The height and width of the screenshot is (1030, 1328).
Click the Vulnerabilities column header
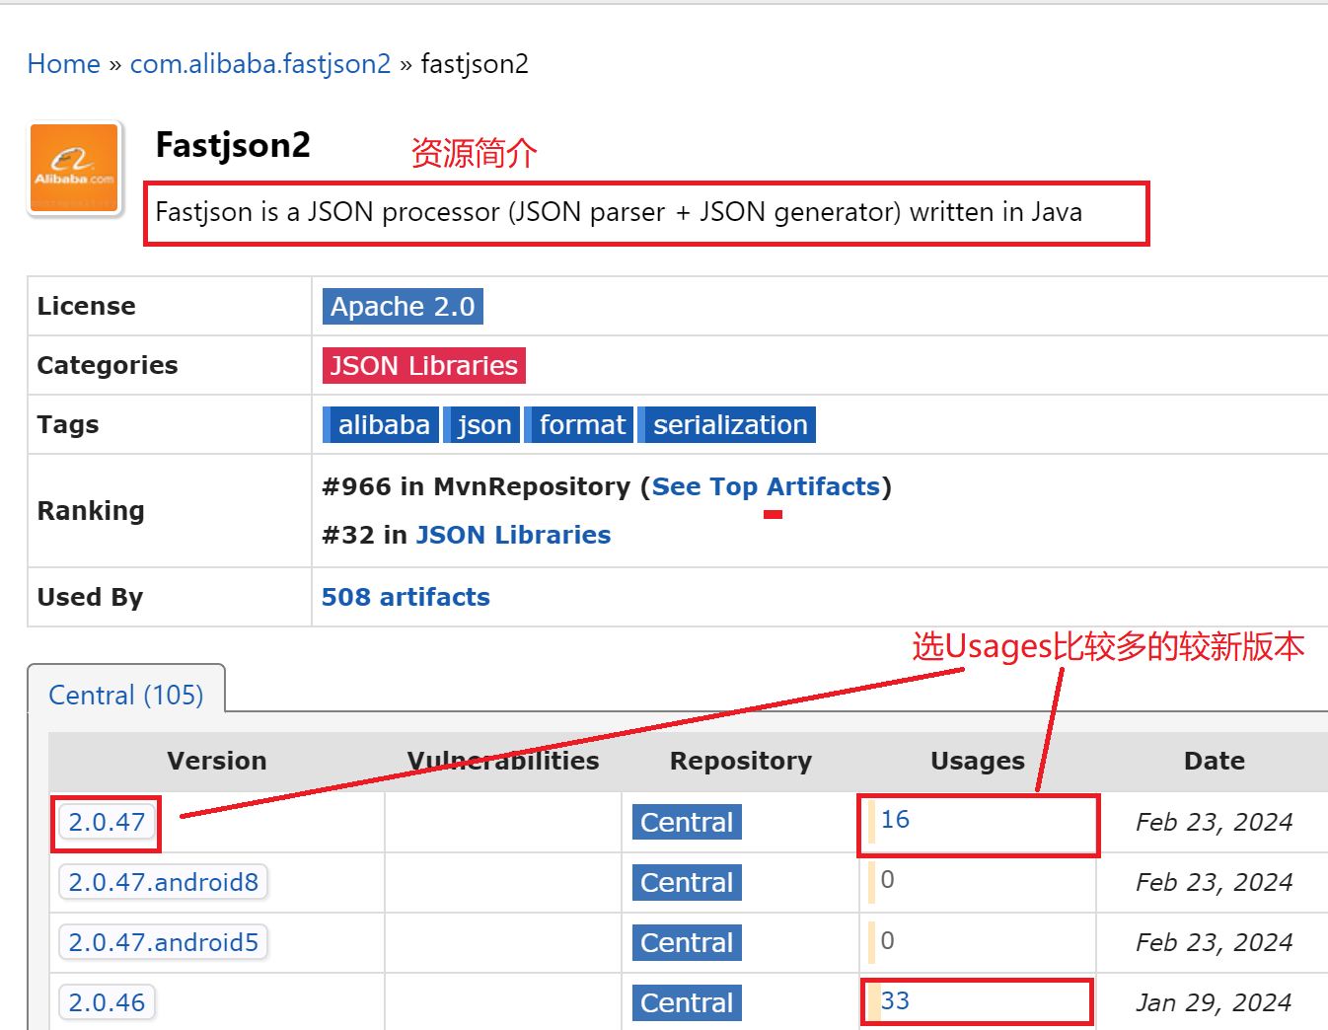(x=503, y=761)
